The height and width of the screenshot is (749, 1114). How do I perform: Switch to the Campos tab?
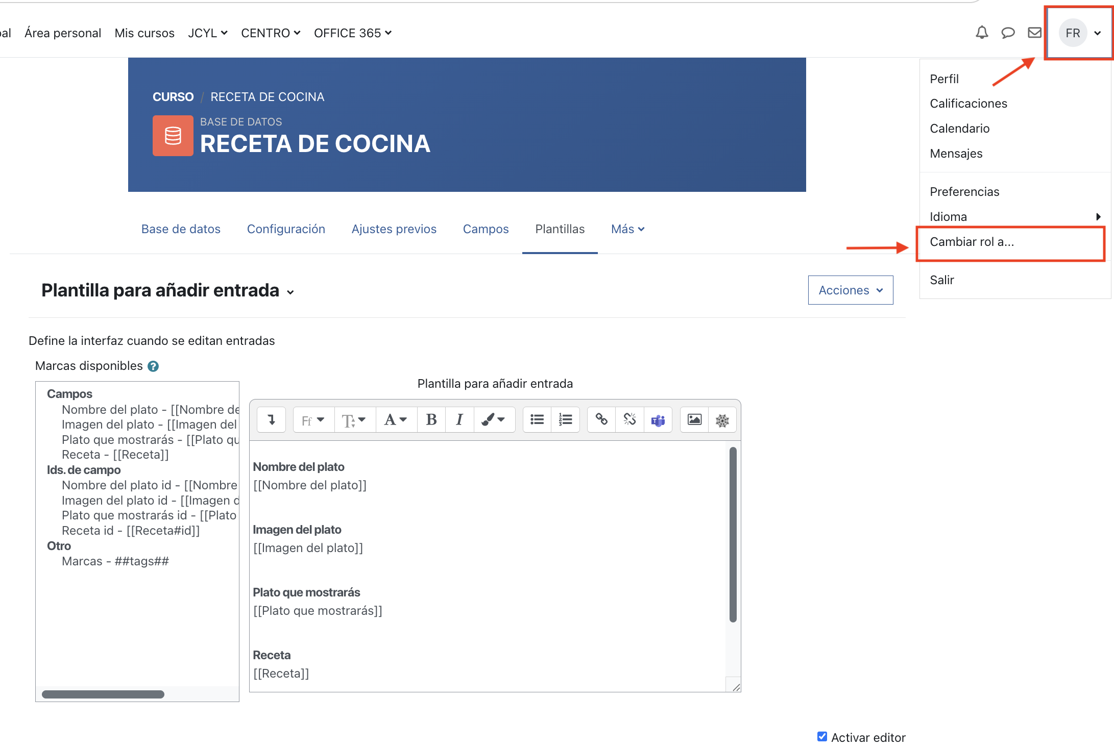click(486, 229)
